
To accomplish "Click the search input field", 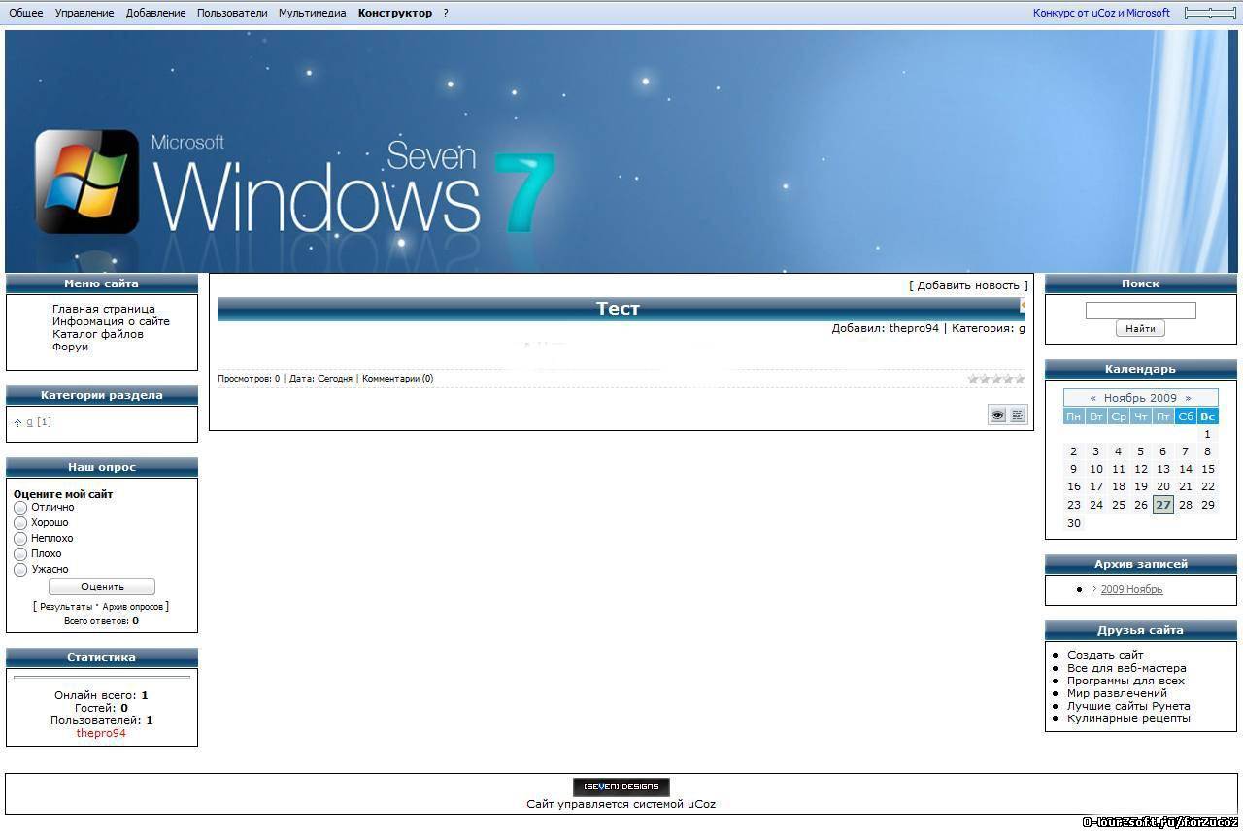I will [x=1140, y=311].
